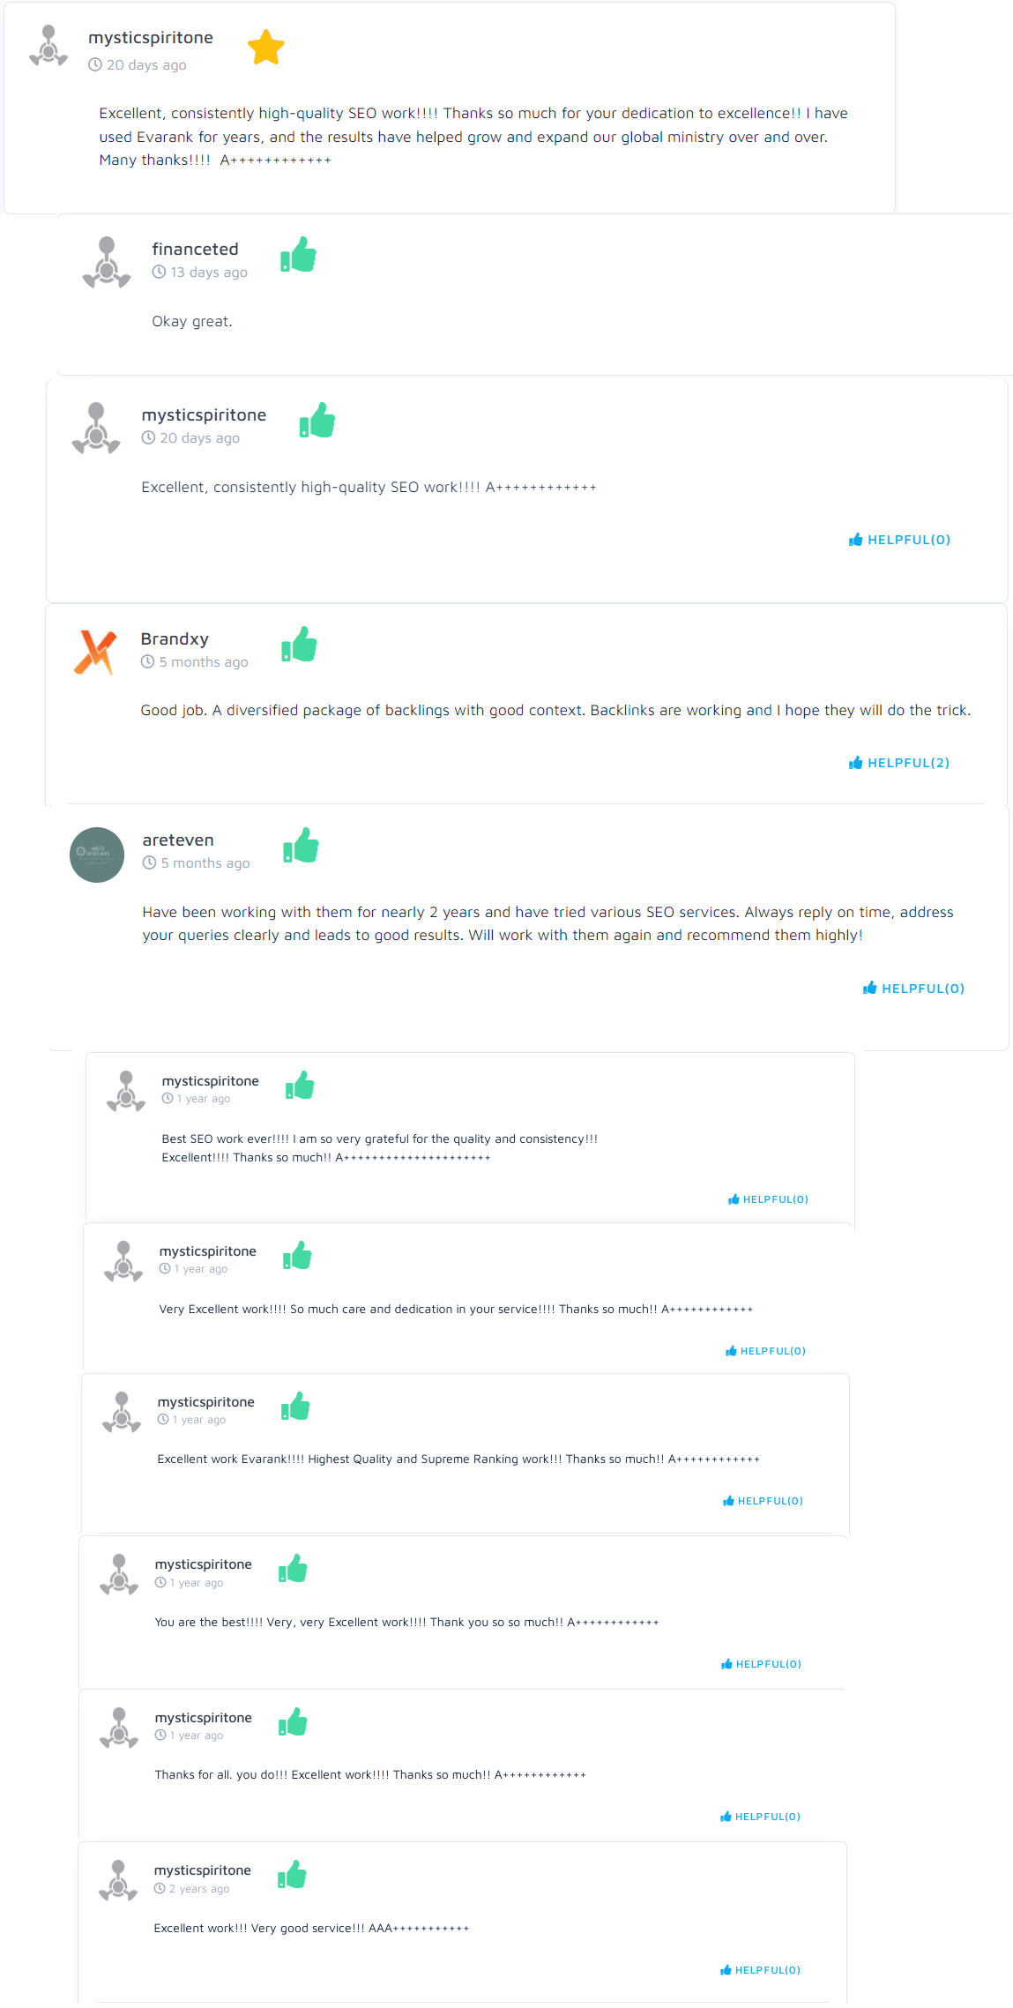Click Helpful on the 2 years ago review
The image size is (1013, 2008).
(x=760, y=1970)
